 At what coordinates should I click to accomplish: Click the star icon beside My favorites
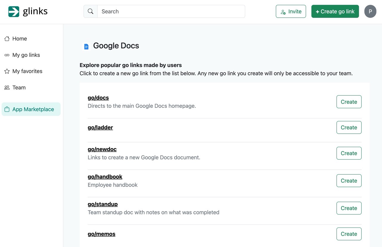tap(7, 71)
